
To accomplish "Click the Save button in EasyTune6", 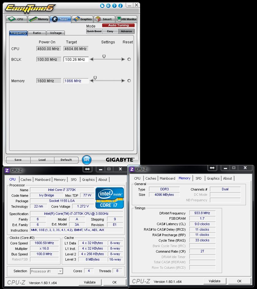I will tap(18, 160).
